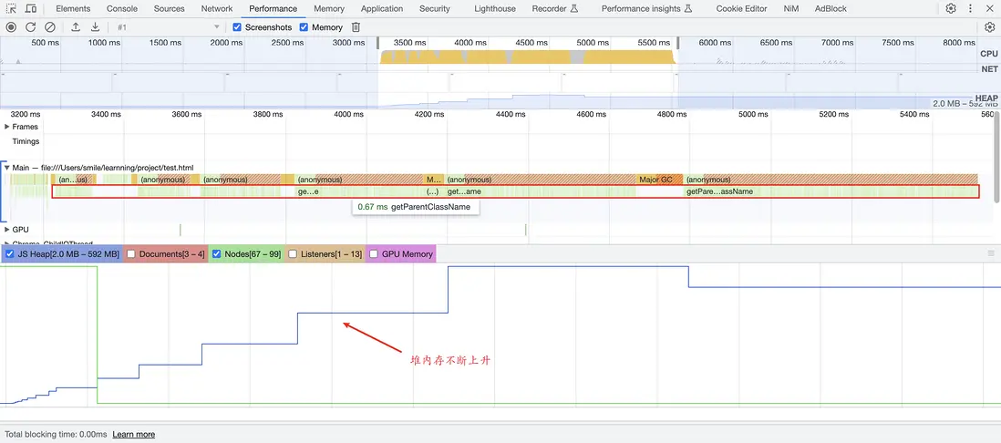Open the Lighthouse tab
Screen dimensions: 1001x443
tap(495, 9)
